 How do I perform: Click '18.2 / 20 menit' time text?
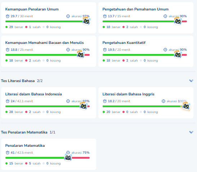pos(119,101)
